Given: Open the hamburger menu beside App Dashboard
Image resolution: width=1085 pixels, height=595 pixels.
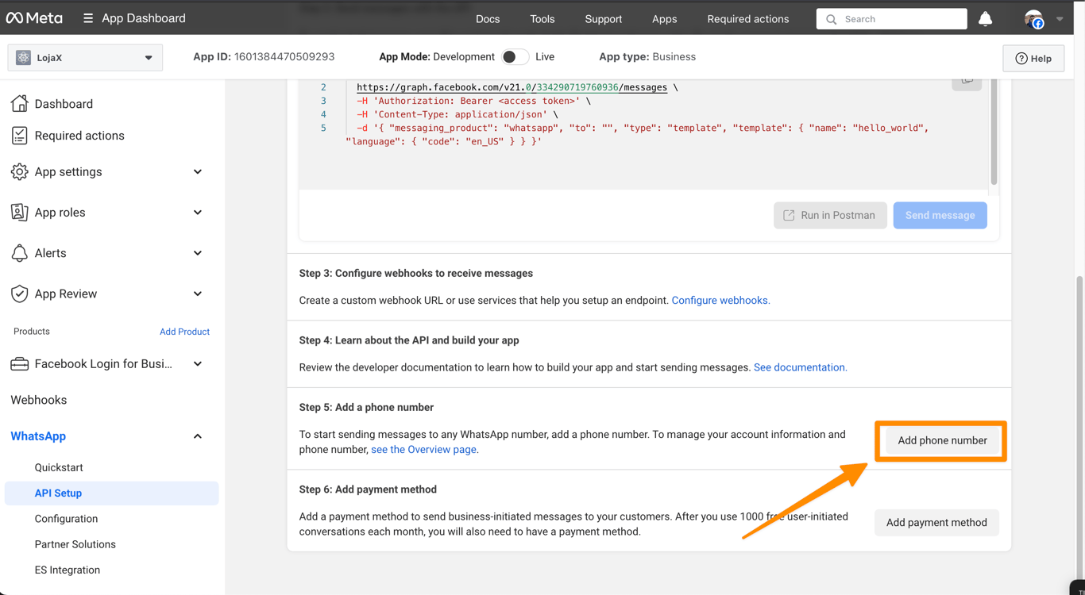Looking at the screenshot, I should click(x=88, y=18).
